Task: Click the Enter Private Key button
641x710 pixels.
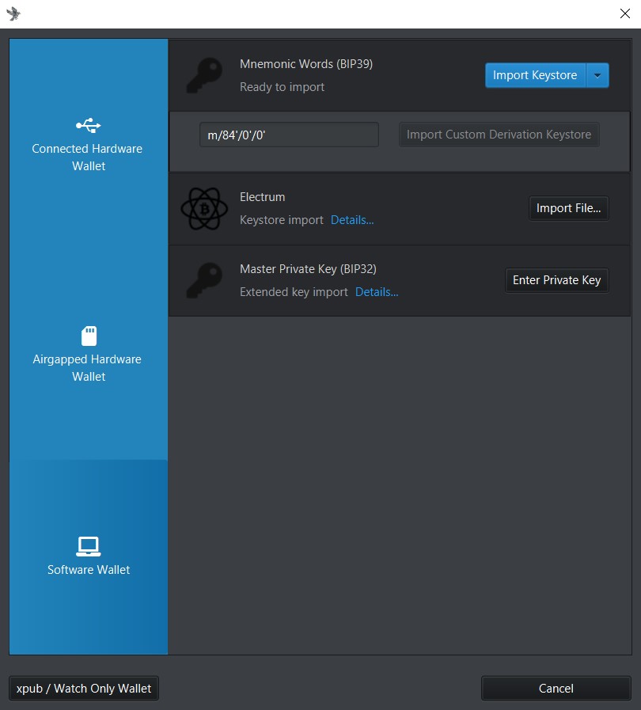Action: point(556,280)
